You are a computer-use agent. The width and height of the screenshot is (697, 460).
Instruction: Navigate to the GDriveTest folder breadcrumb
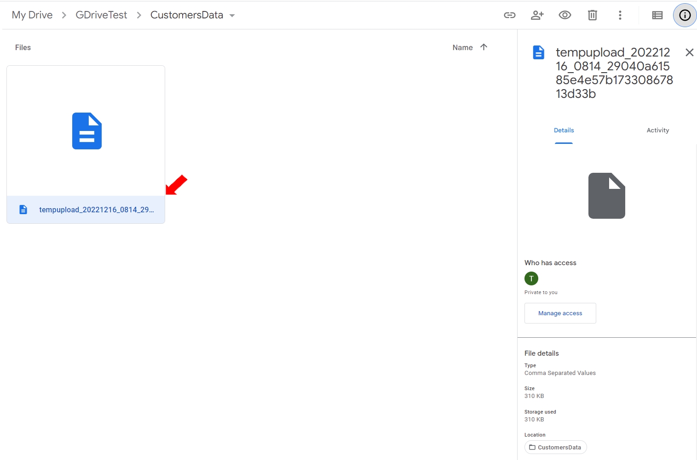click(x=101, y=15)
